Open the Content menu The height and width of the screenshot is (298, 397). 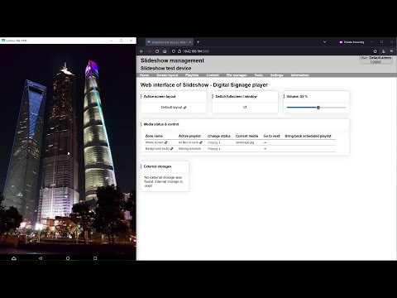click(x=213, y=75)
